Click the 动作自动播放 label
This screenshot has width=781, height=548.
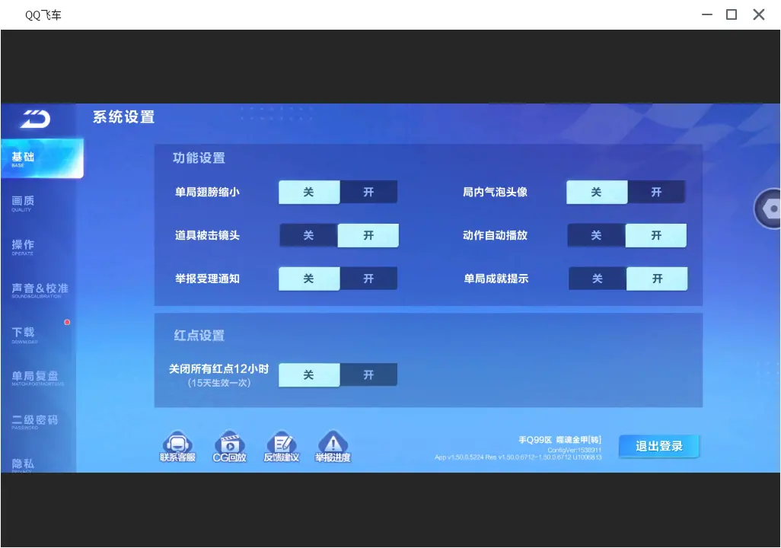point(495,235)
